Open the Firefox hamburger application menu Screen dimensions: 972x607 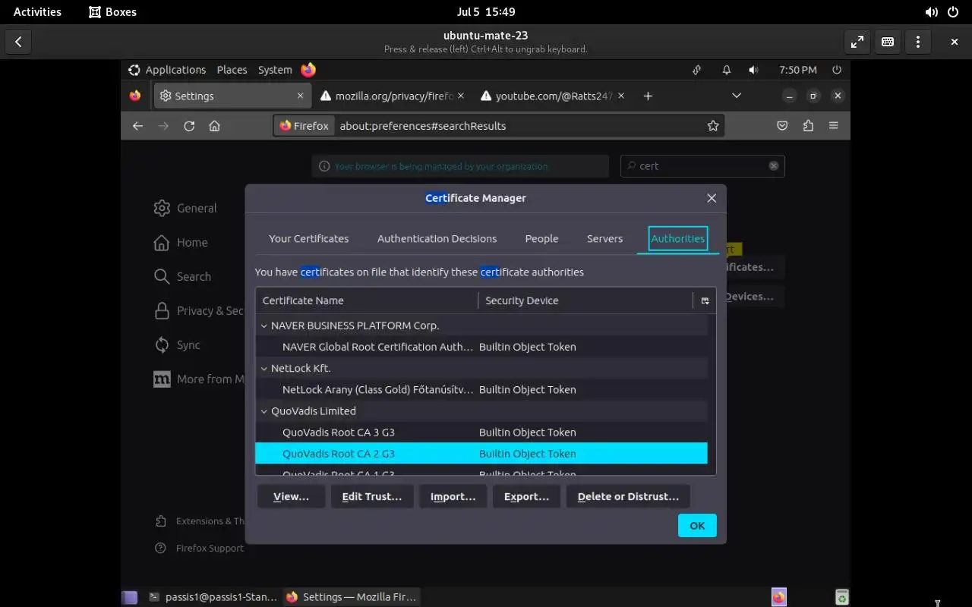coord(834,126)
